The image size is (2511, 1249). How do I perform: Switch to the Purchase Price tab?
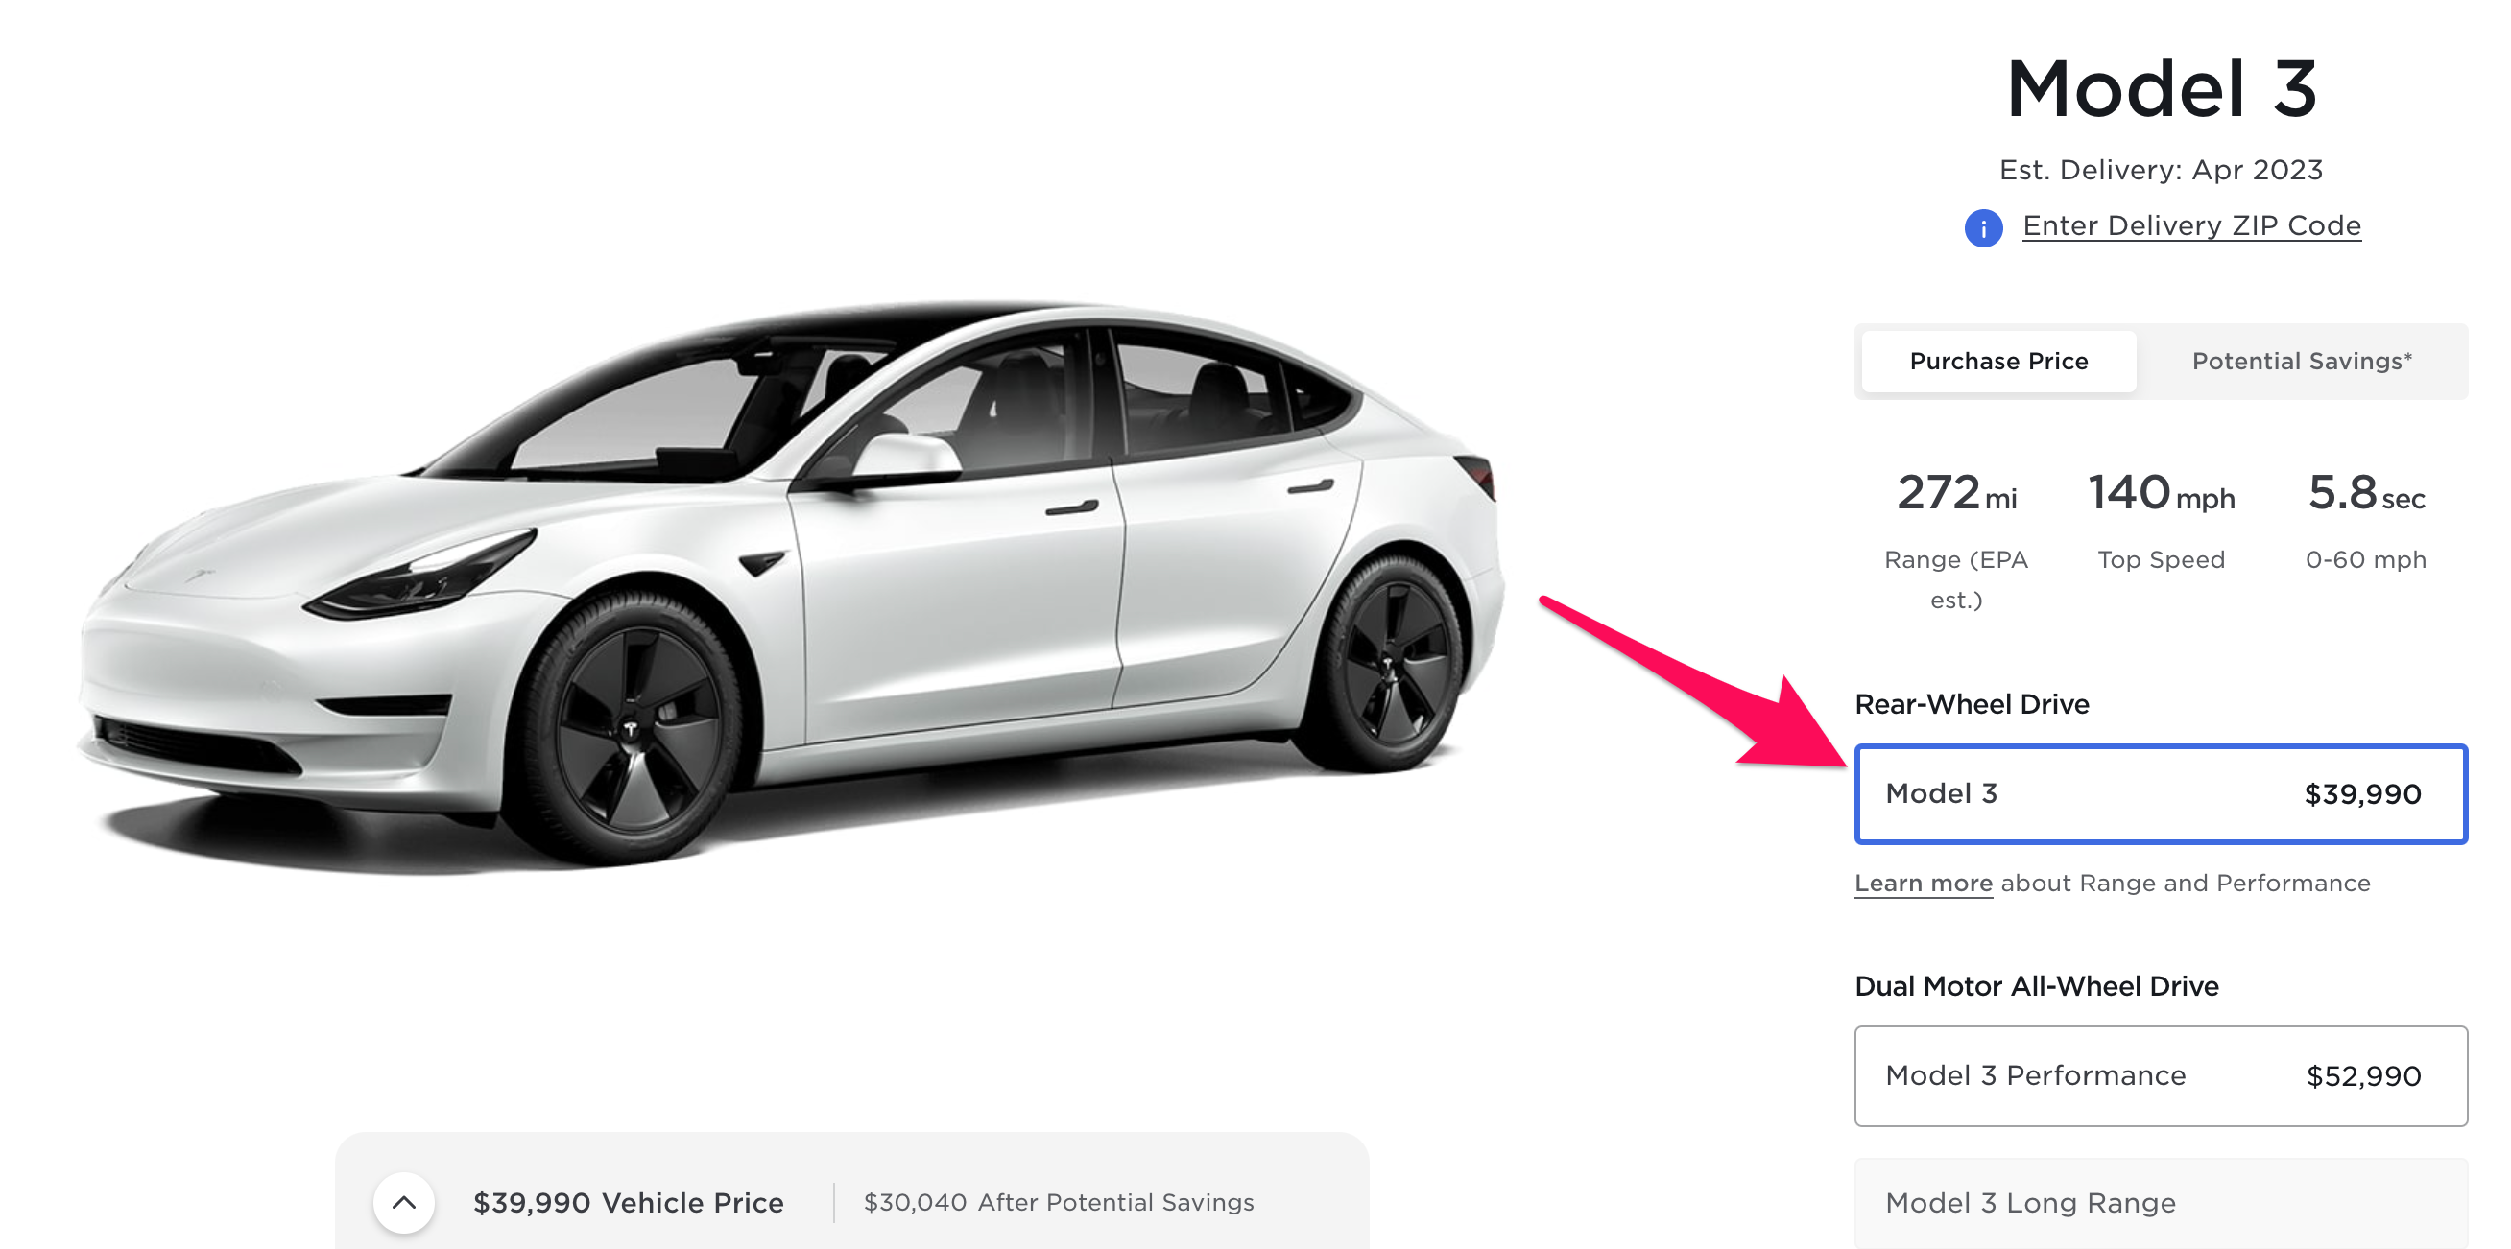pos(1998,362)
